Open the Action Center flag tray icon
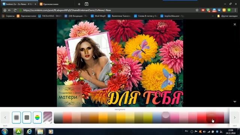Viewport: 240px width, 135px height. click(x=196, y=132)
